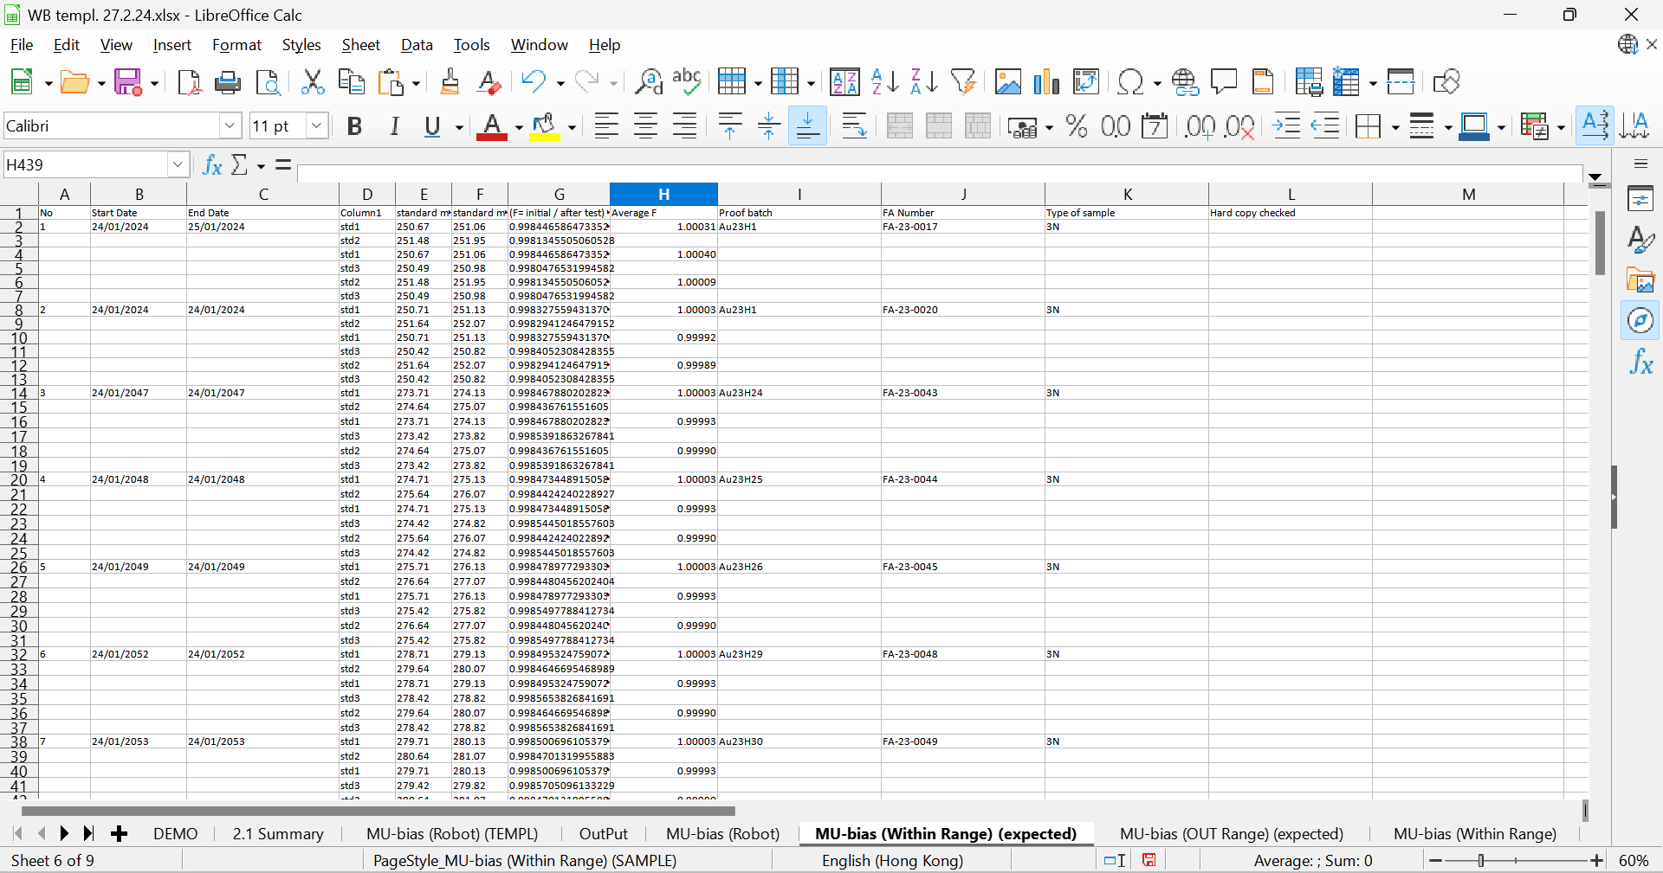Click column H header

click(663, 195)
